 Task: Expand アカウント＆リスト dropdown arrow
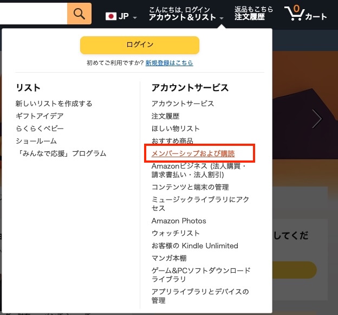[222, 18]
